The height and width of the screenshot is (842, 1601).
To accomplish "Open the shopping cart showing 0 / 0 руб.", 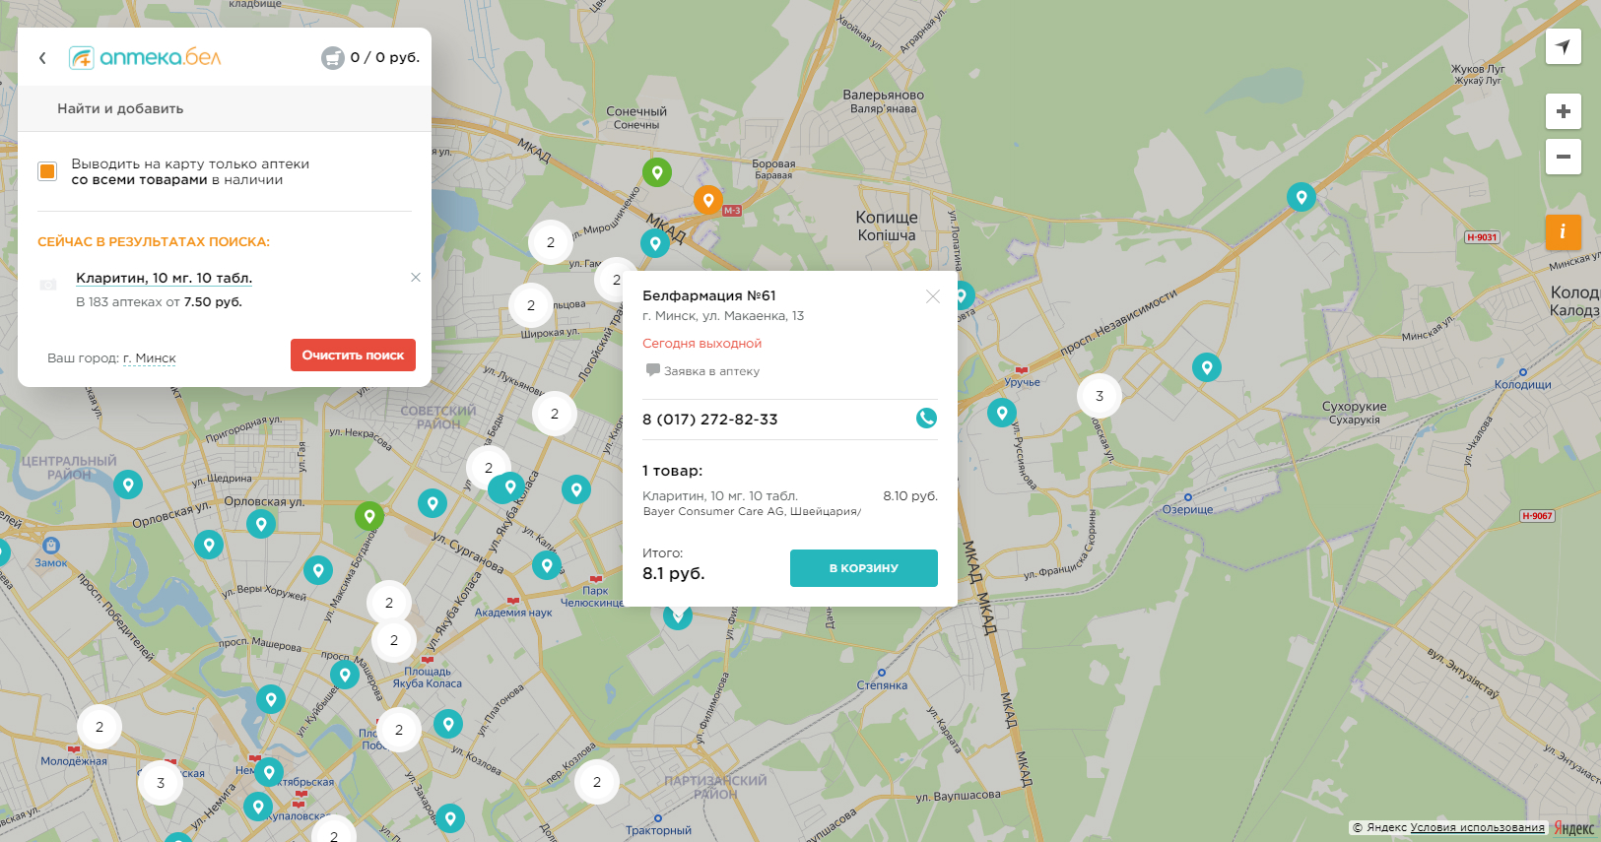I will click(370, 58).
